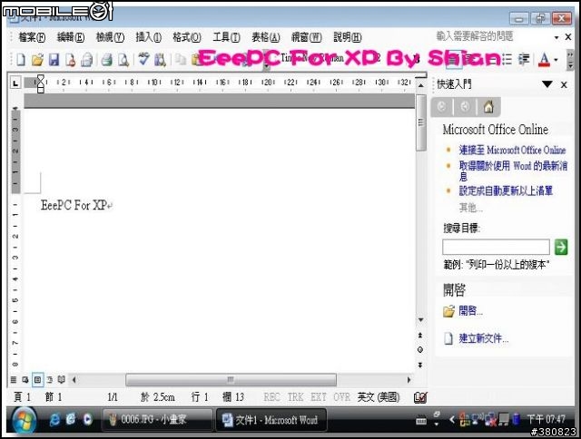Click the green arrow search Go button
Screen dimensions: 581x439
click(561, 247)
